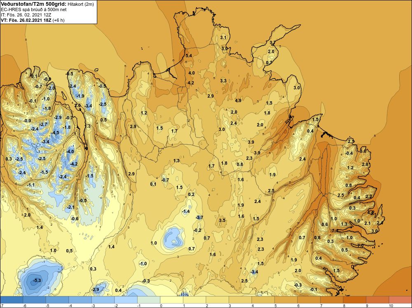Select pale green legend swatch between -1 and 0
Screen dimensions: 412x308
pyautogui.click(x=149, y=300)
